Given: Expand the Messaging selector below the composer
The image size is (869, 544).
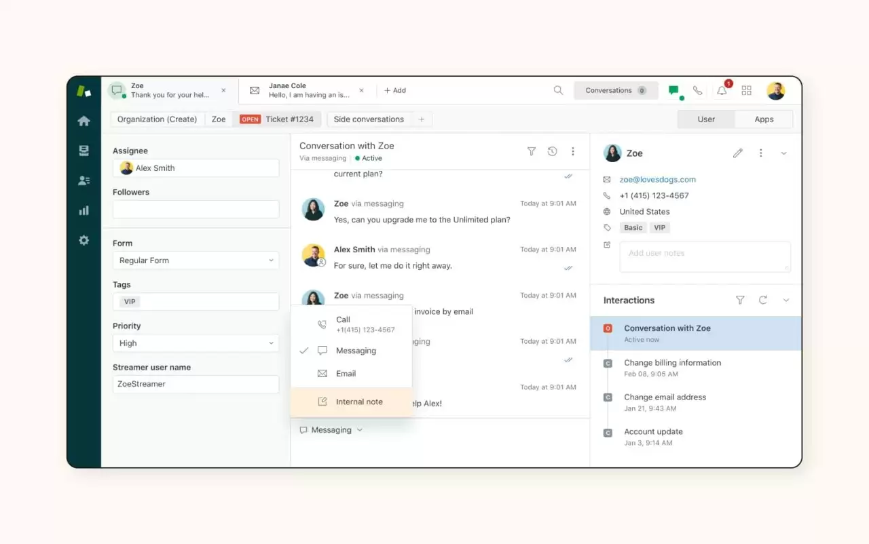Looking at the screenshot, I should pyautogui.click(x=331, y=429).
